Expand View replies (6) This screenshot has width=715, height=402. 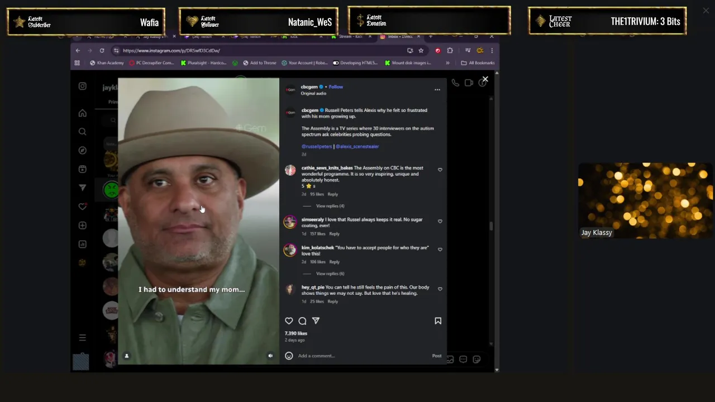(330, 274)
